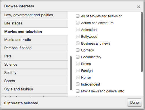The width and height of the screenshot is (145, 110).
Task: Choose the Sports category
Action: point(35,81)
